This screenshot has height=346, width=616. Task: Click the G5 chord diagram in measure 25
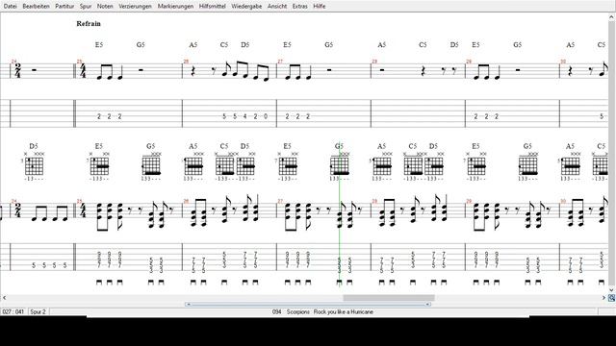point(151,165)
